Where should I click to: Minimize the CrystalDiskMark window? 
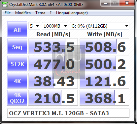pyautogui.click(x=105, y=3)
